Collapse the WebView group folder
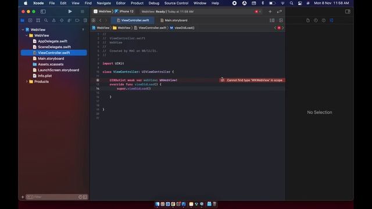Image resolution: width=372 pixels, height=209 pixels. [27, 35]
